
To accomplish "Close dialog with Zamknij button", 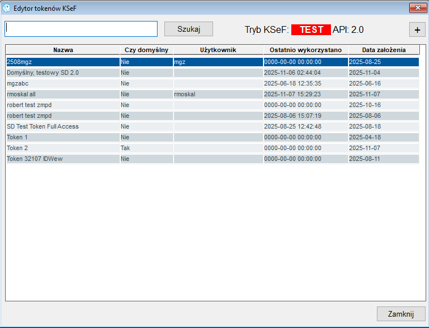I will coord(401,314).
